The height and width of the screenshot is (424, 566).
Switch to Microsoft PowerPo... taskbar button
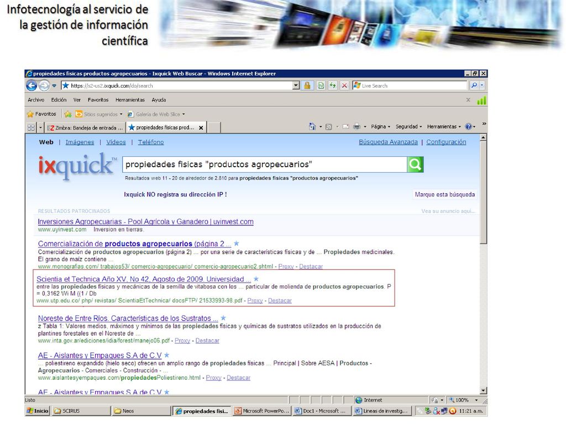tap(261, 411)
